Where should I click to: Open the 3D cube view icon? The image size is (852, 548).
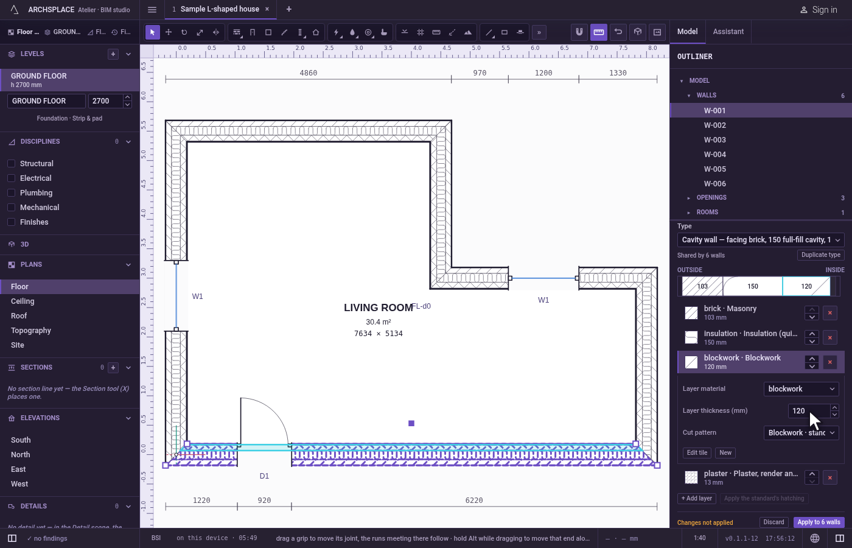[638, 32]
